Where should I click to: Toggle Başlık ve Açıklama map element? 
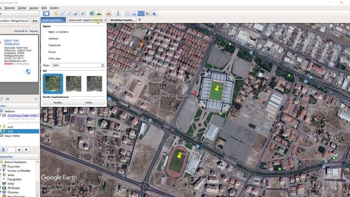pos(59,32)
